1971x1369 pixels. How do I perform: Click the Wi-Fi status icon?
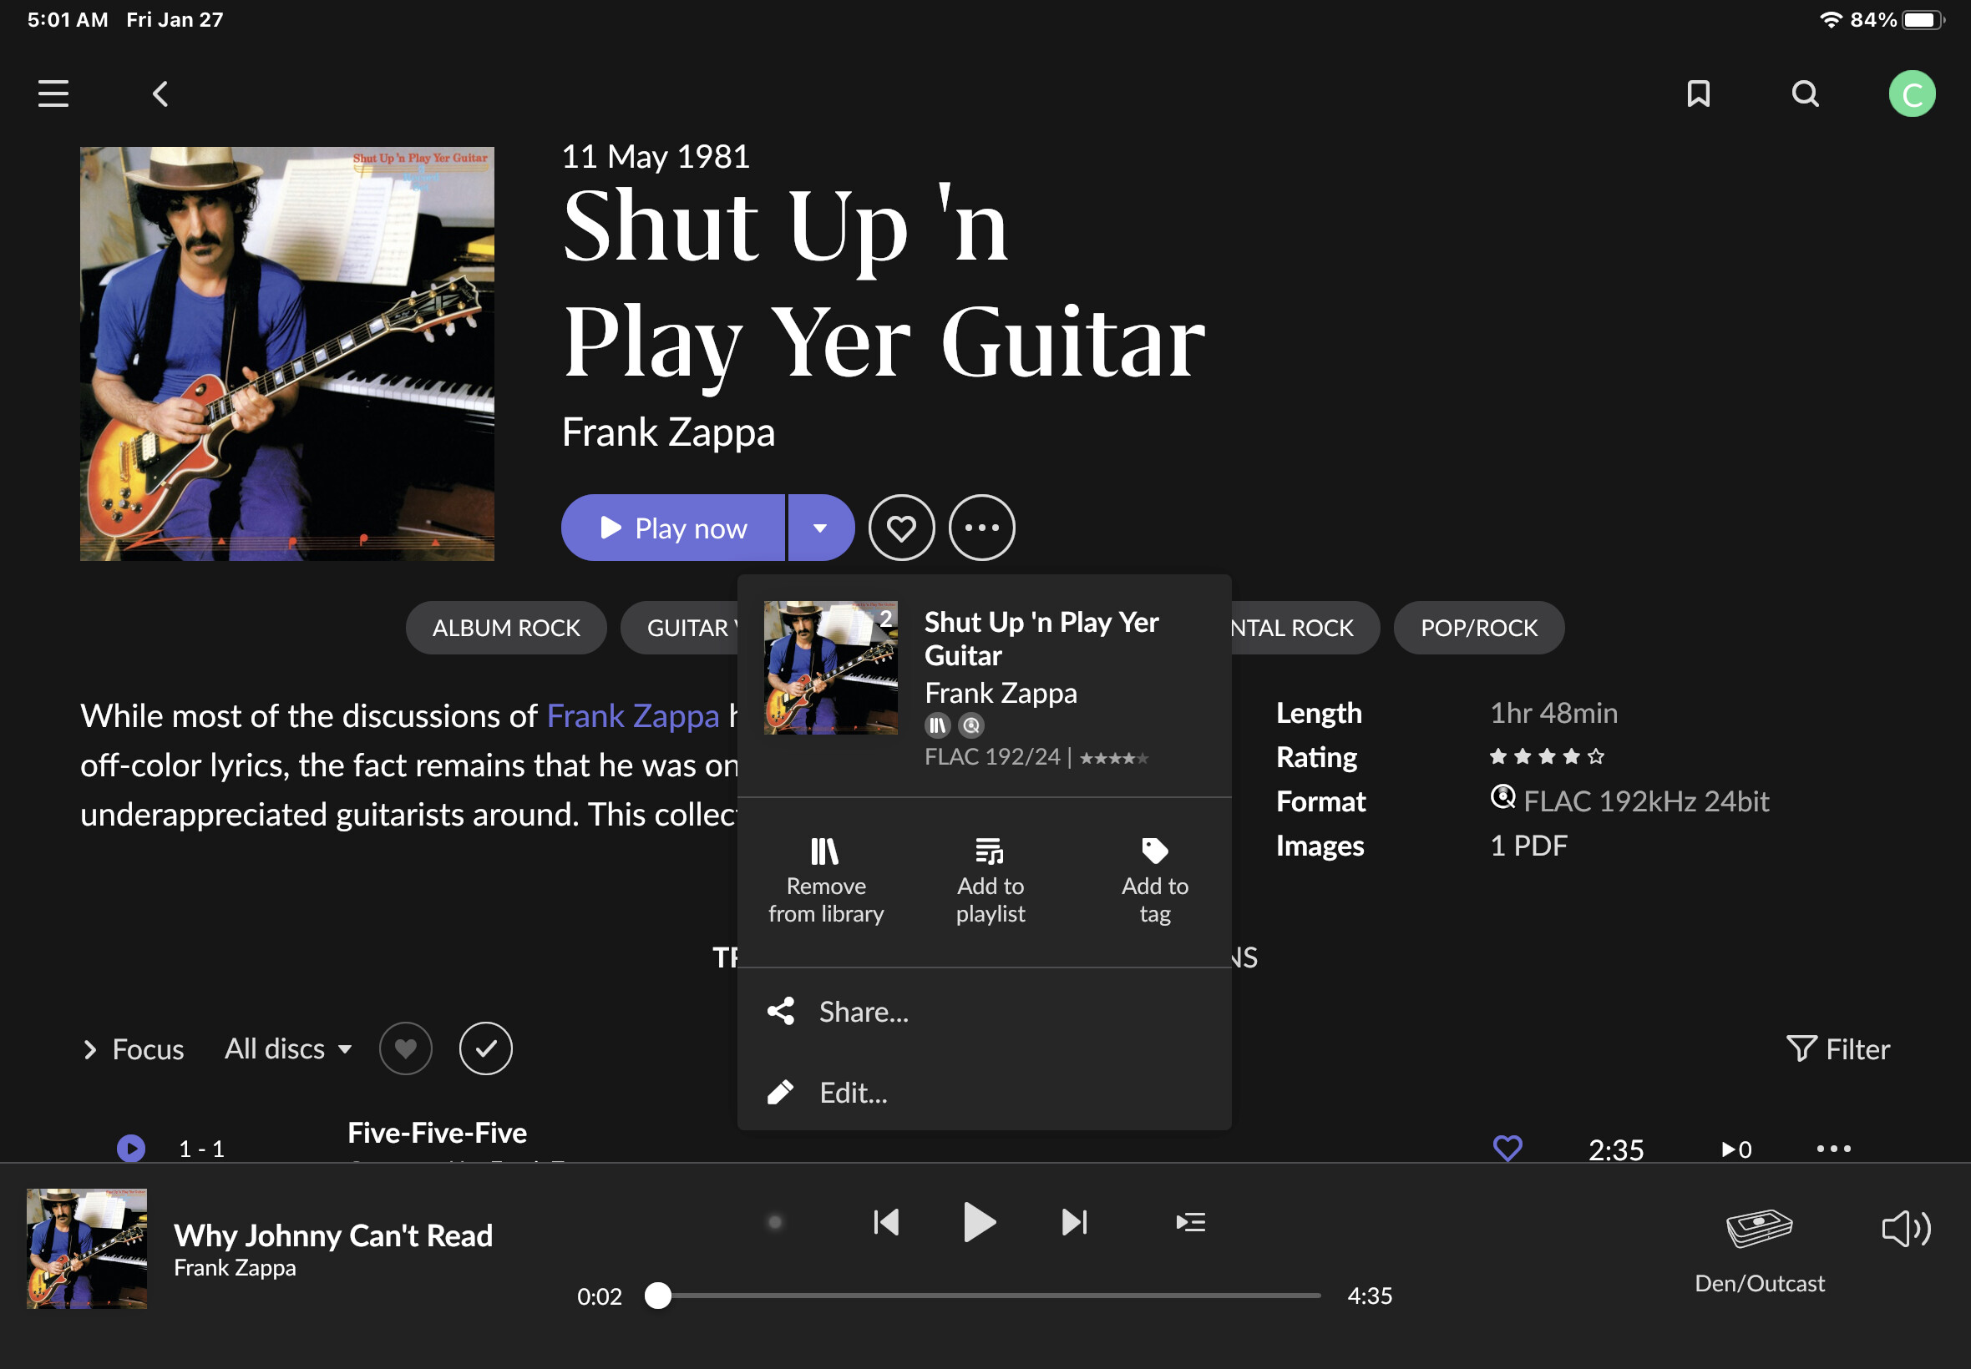coord(1831,20)
